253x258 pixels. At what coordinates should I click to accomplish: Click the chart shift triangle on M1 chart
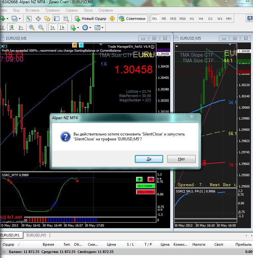click(x=101, y=45)
